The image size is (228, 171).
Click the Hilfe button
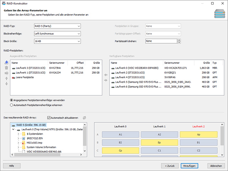12,166
